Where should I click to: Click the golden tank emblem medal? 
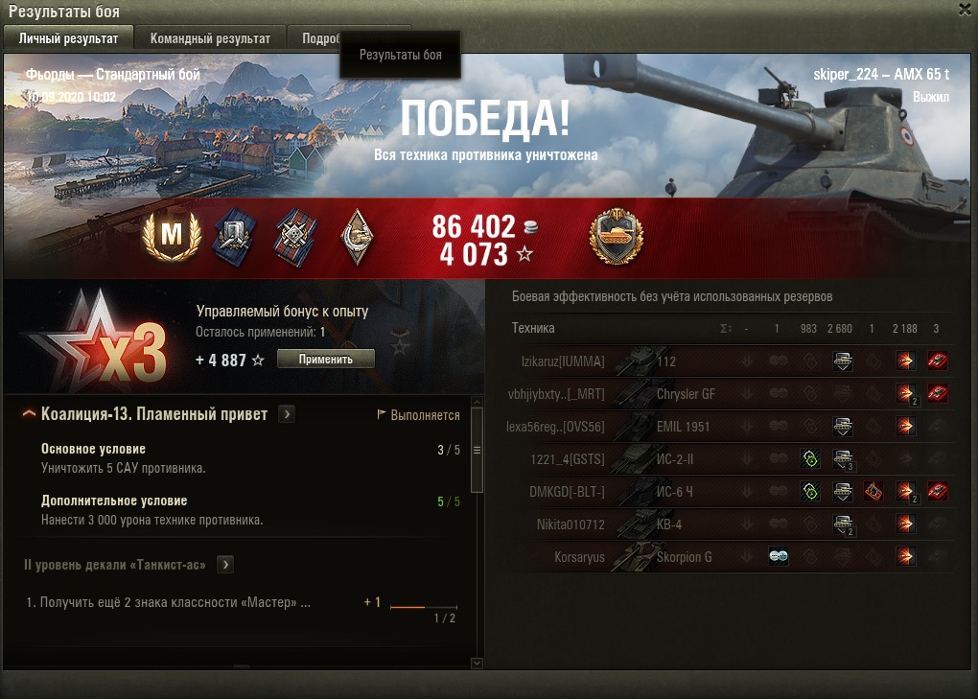[617, 237]
